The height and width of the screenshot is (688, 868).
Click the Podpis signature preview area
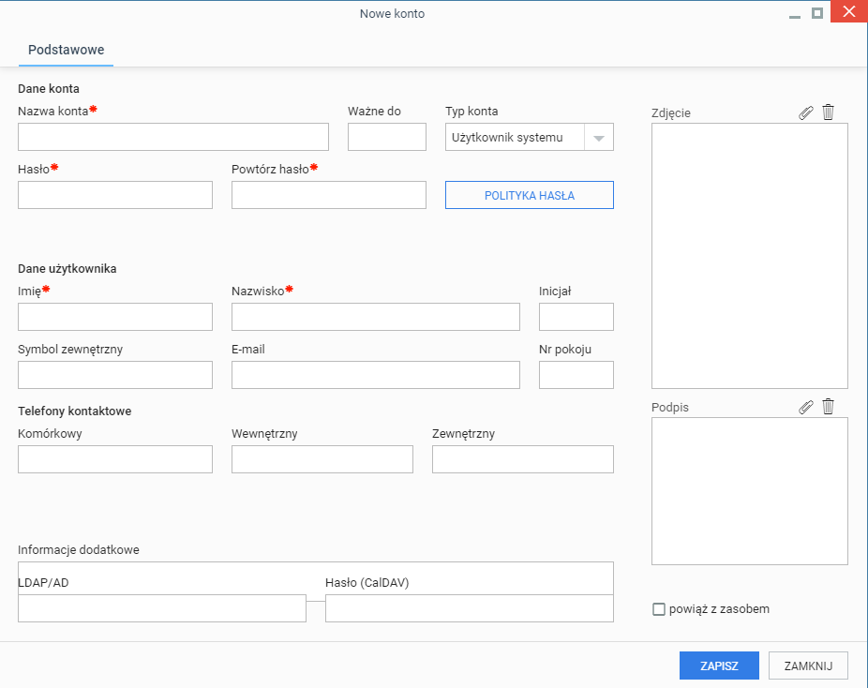750,491
